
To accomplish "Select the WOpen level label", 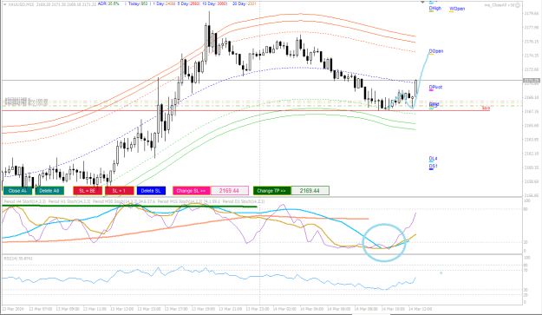I will click(457, 9).
